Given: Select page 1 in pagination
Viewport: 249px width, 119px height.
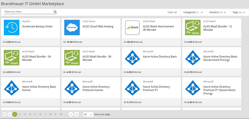Looking at the screenshot, I should tap(15, 114).
